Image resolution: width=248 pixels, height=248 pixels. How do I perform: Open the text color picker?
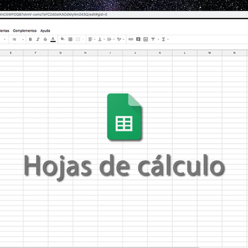(x=53, y=39)
